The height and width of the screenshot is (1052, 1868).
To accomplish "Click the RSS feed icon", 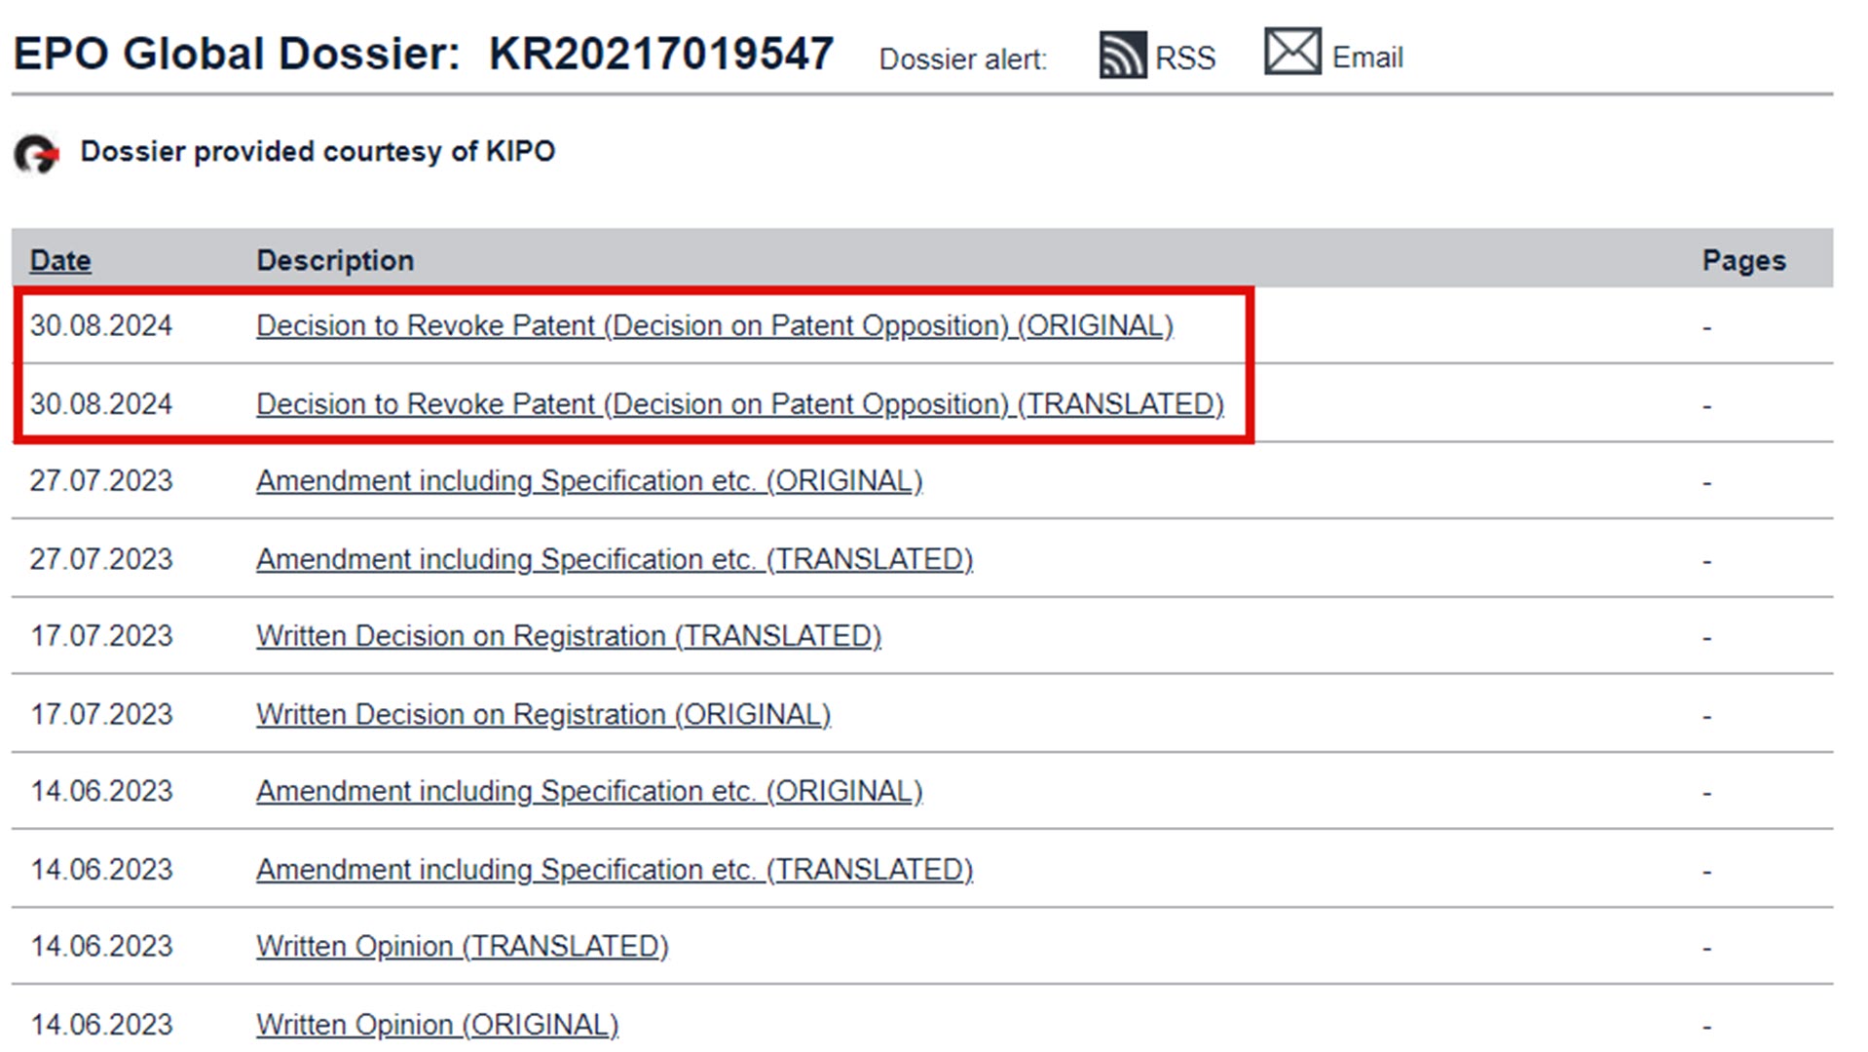I will (x=1122, y=55).
